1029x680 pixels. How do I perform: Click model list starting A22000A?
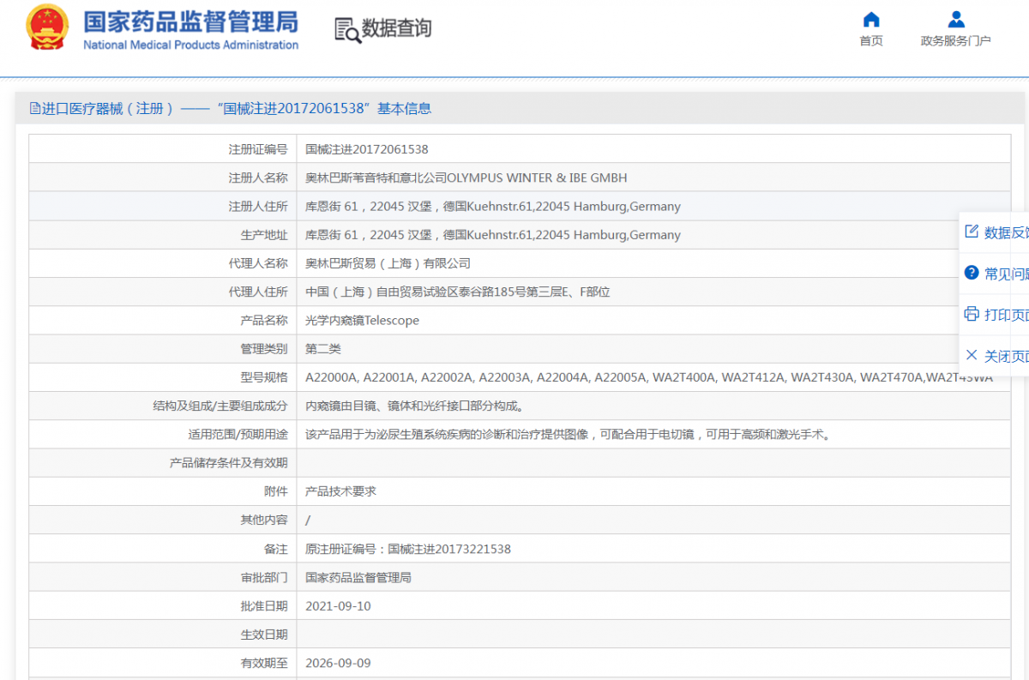pos(649,377)
